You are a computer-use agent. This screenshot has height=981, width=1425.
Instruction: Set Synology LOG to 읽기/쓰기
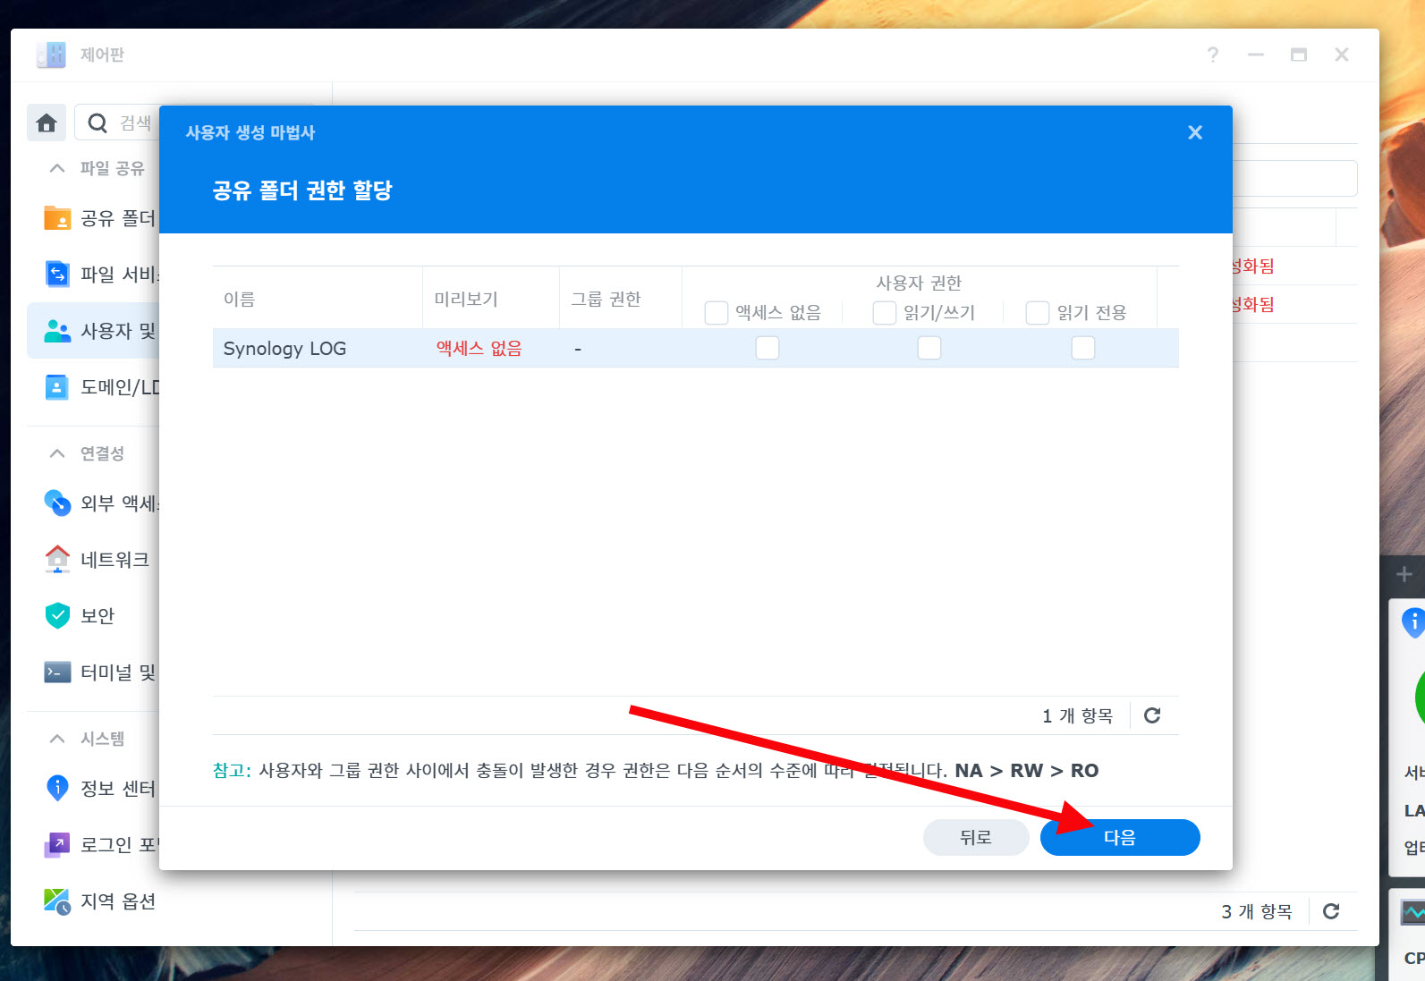click(x=929, y=348)
